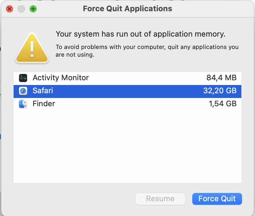Click the out of application memory heading

tap(141, 34)
